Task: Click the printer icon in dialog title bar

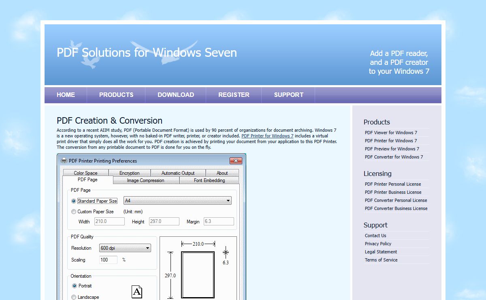Action: pos(64,161)
